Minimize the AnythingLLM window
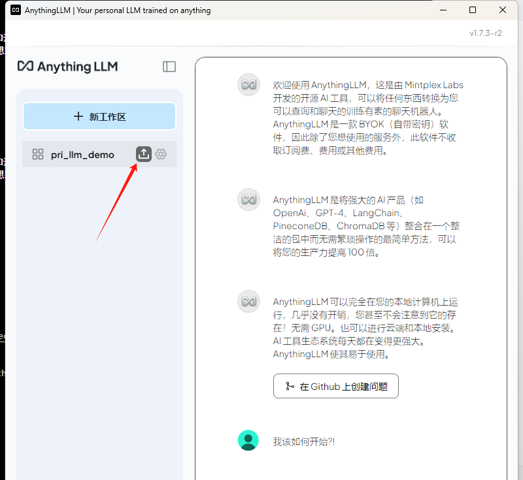Viewport: 523px width, 480px height. pos(443,10)
